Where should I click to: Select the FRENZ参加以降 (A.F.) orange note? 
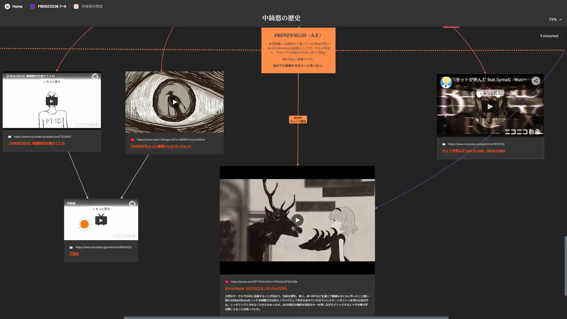tap(298, 51)
